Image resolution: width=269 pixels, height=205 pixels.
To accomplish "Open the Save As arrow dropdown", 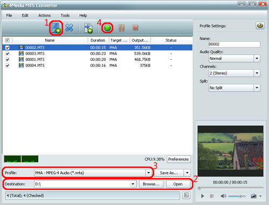I will [187, 173].
